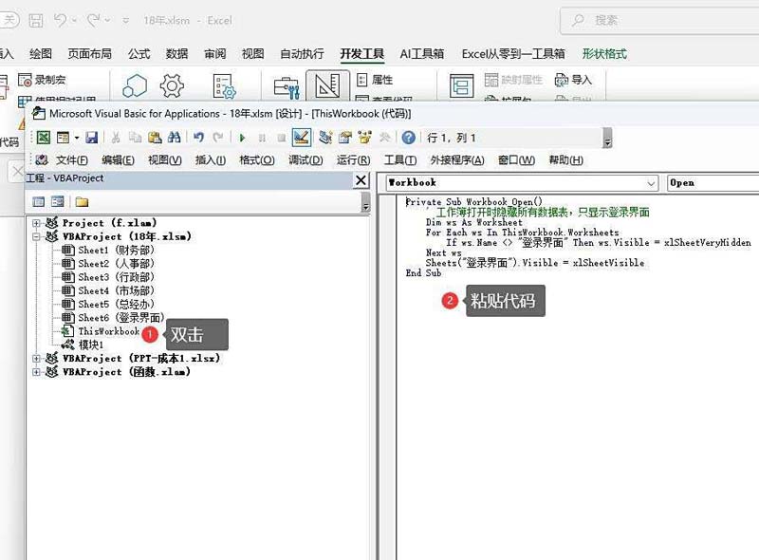Open Properties Window icon in VBA toolbar

click(x=345, y=138)
